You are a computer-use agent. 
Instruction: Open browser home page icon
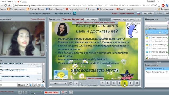10,5
